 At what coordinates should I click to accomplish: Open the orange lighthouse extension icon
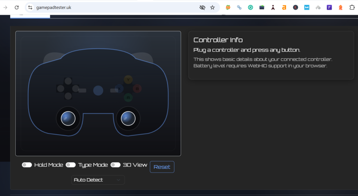pyautogui.click(x=341, y=8)
